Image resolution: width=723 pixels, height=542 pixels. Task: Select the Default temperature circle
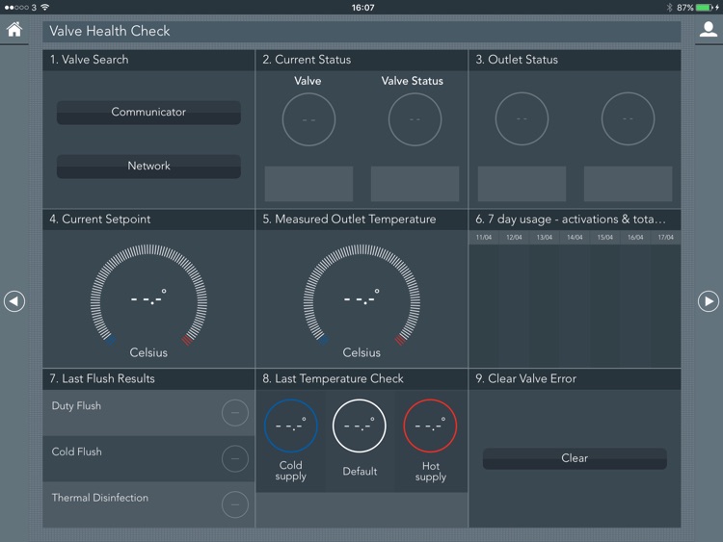coord(360,426)
